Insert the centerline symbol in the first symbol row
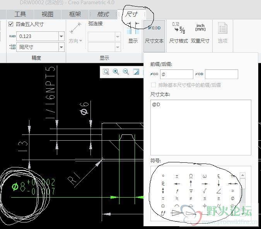This screenshot has height=229, width=261. [x=219, y=176]
